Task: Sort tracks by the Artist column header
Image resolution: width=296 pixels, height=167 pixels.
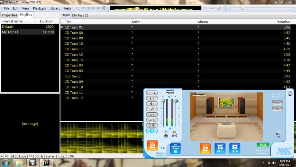Action: (163, 22)
